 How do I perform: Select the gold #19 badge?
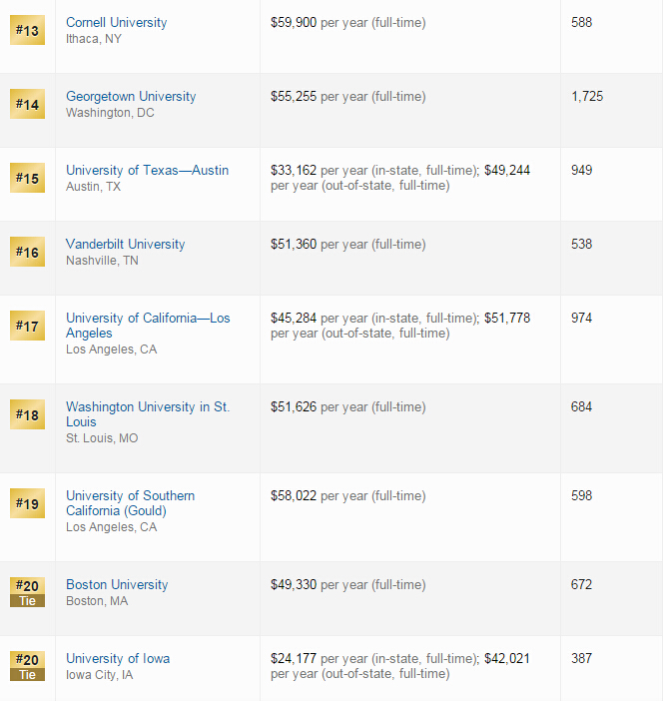click(27, 503)
